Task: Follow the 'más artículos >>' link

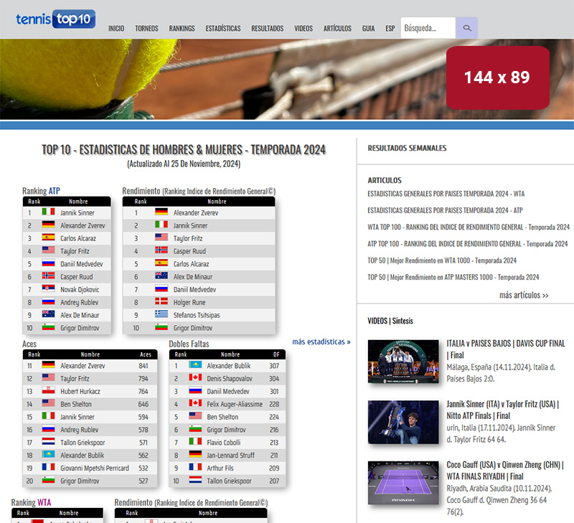Action: [x=524, y=295]
